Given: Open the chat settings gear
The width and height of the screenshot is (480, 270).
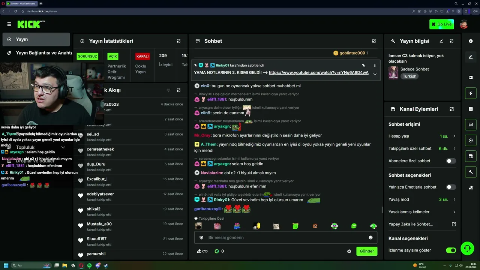Looking at the screenshot, I should point(349,251).
